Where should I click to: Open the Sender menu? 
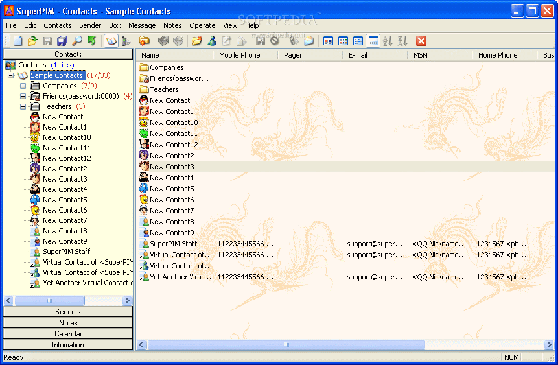pos(90,25)
